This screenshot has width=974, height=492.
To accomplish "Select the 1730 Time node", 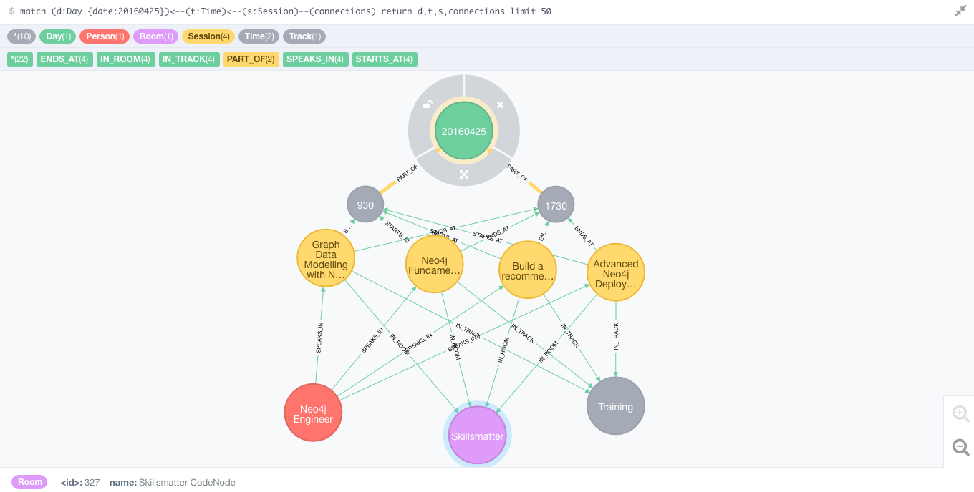I will (x=556, y=205).
